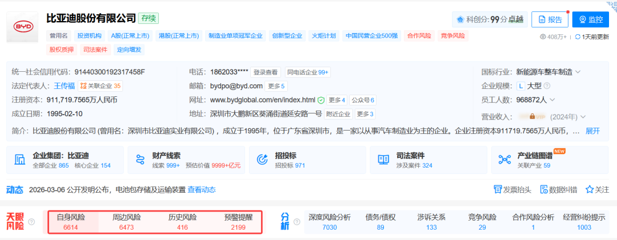Open 涉及案件 324 link
Screen dimensions: 617x240
coord(414,165)
